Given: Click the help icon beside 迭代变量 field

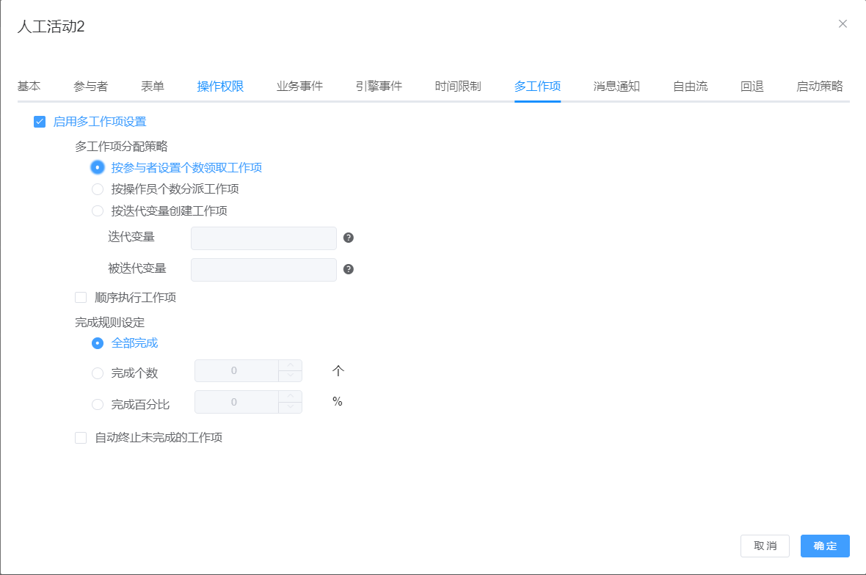Looking at the screenshot, I should point(349,238).
